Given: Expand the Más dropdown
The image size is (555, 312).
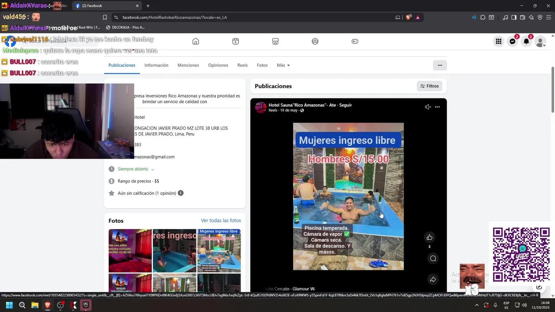Looking at the screenshot, I should [283, 65].
